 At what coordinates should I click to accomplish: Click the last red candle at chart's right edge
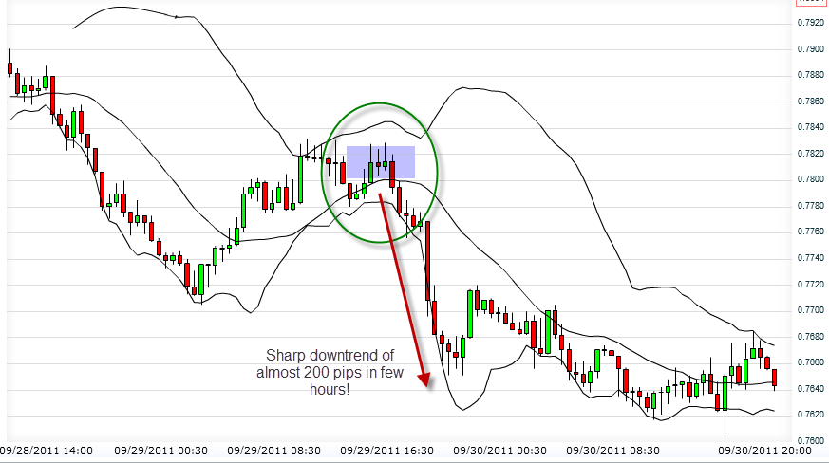[775, 377]
